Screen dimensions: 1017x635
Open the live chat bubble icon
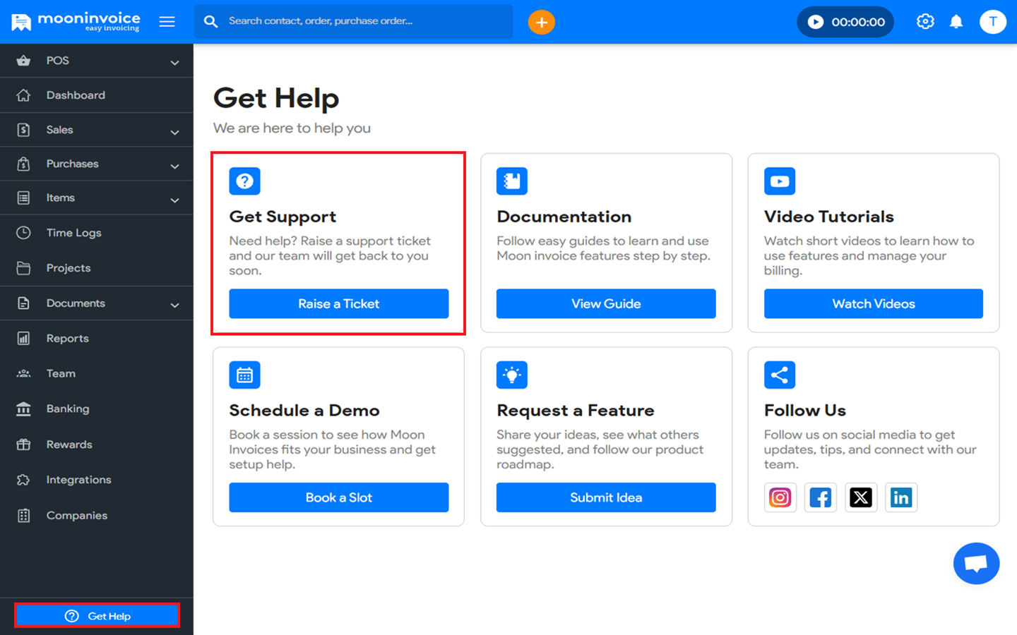pos(976,563)
